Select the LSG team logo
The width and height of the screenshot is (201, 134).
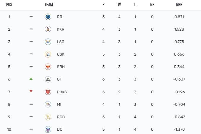point(48,42)
